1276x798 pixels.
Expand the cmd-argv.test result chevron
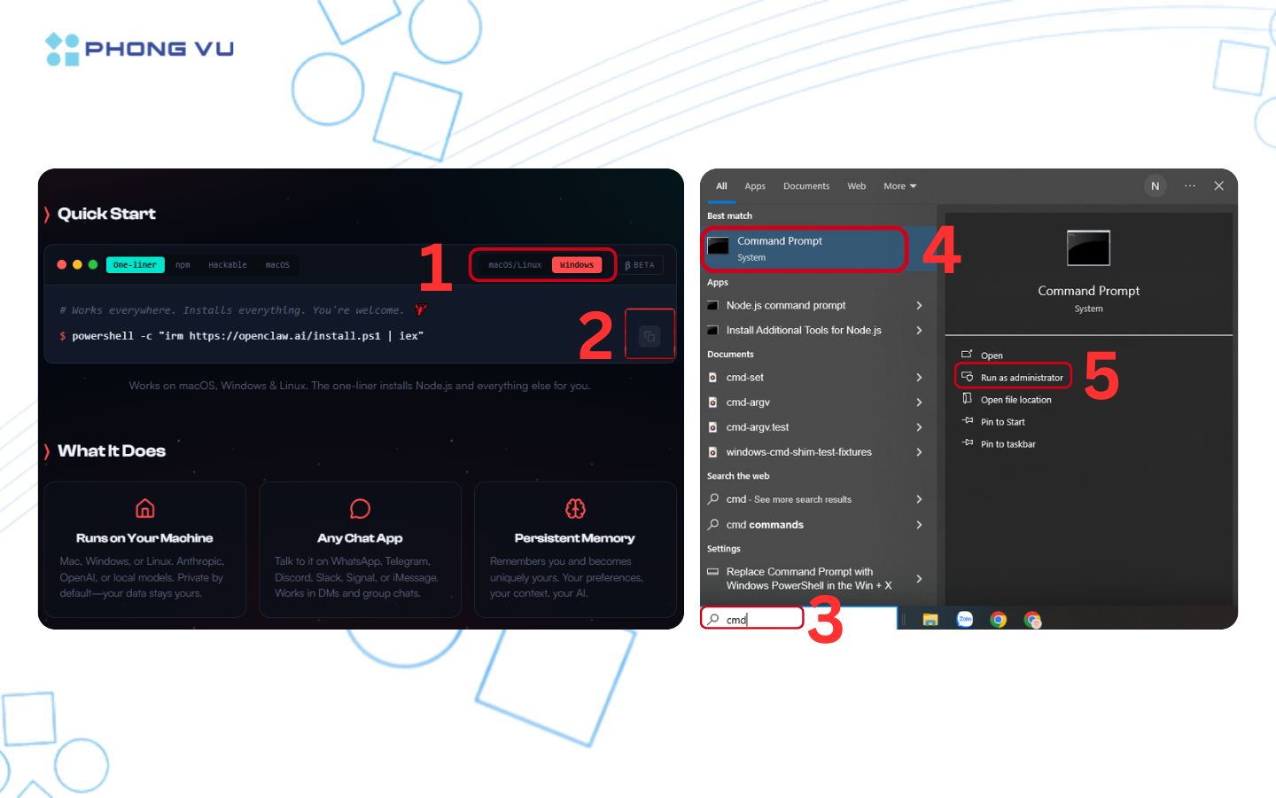point(919,426)
